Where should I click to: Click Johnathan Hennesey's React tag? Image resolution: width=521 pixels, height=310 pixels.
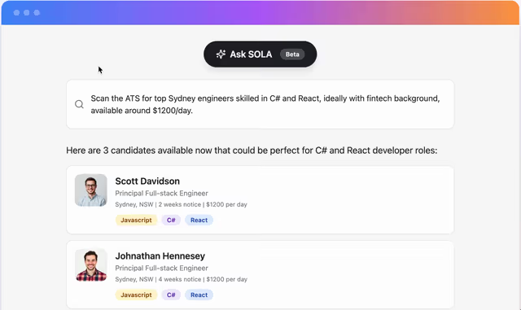(199, 295)
